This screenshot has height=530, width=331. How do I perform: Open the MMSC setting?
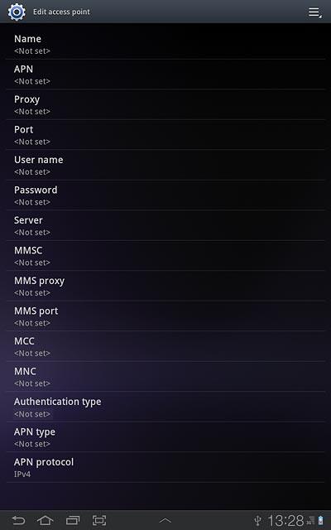pos(165,256)
